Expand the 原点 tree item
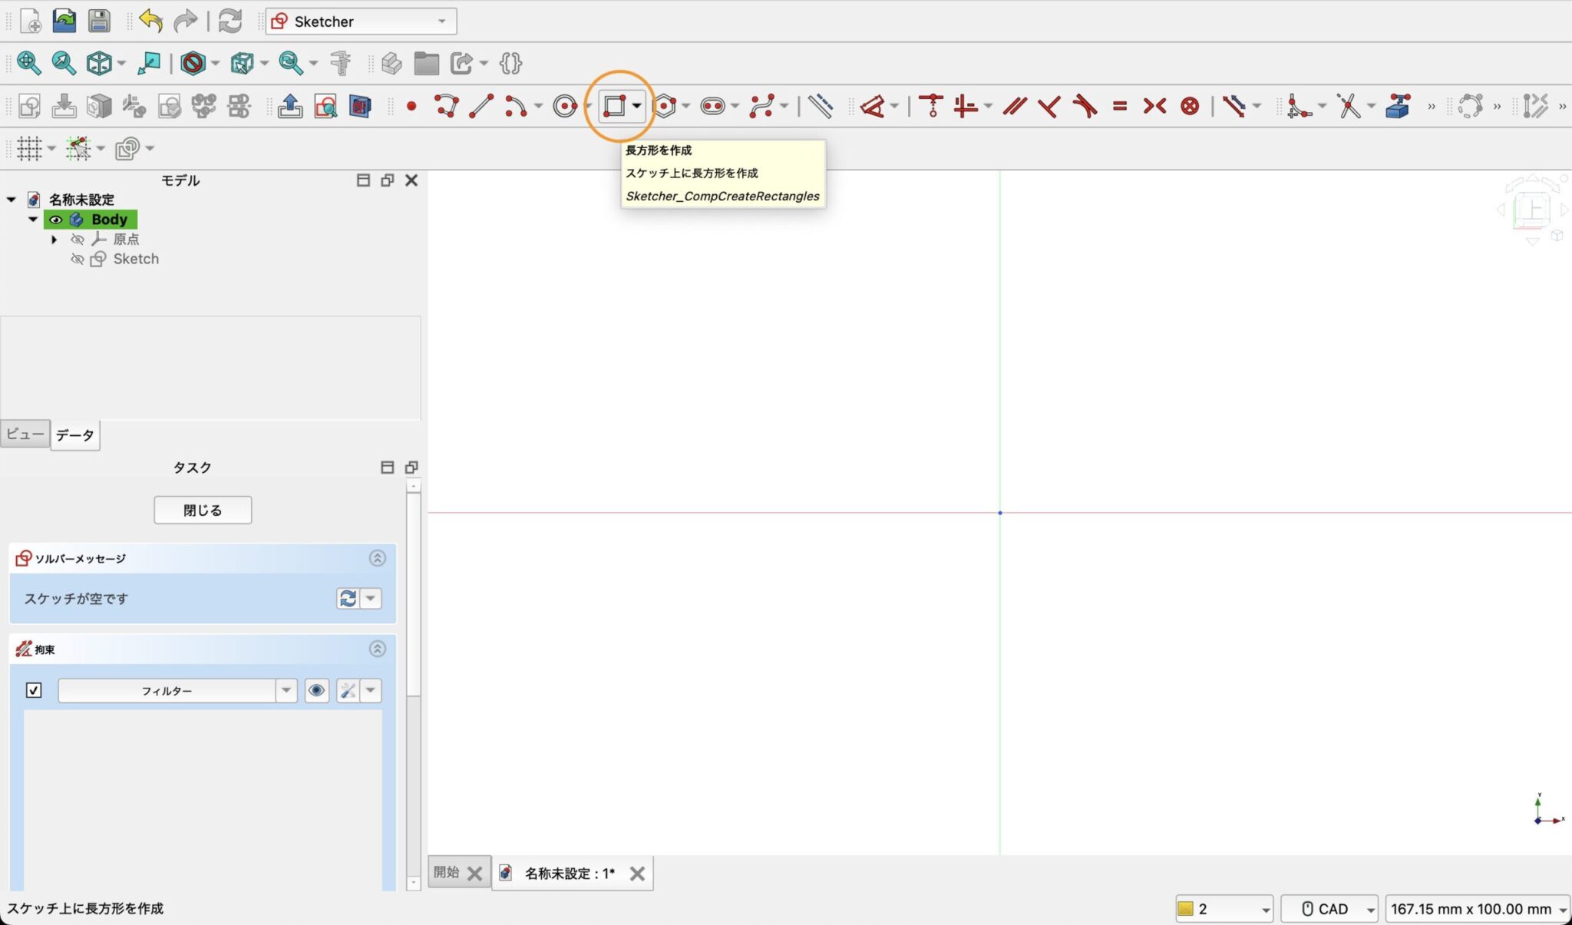 point(54,240)
